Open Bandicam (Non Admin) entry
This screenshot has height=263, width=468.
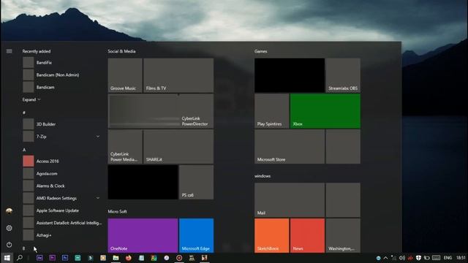tap(62, 75)
